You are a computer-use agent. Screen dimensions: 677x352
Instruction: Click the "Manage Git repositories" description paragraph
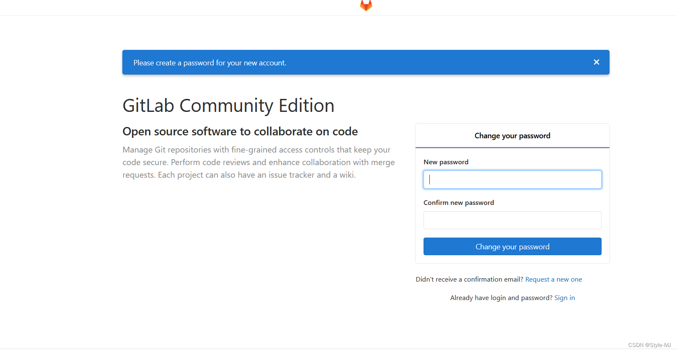click(258, 162)
